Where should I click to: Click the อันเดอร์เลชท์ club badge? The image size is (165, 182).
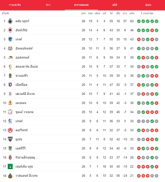tap(10, 48)
